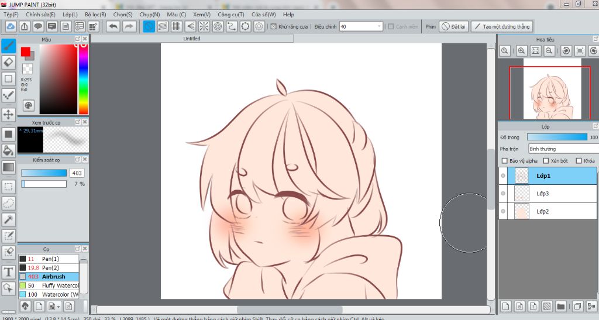Toggle visibility of layer Lớp2
The width and height of the screenshot is (599, 320).
coord(503,211)
